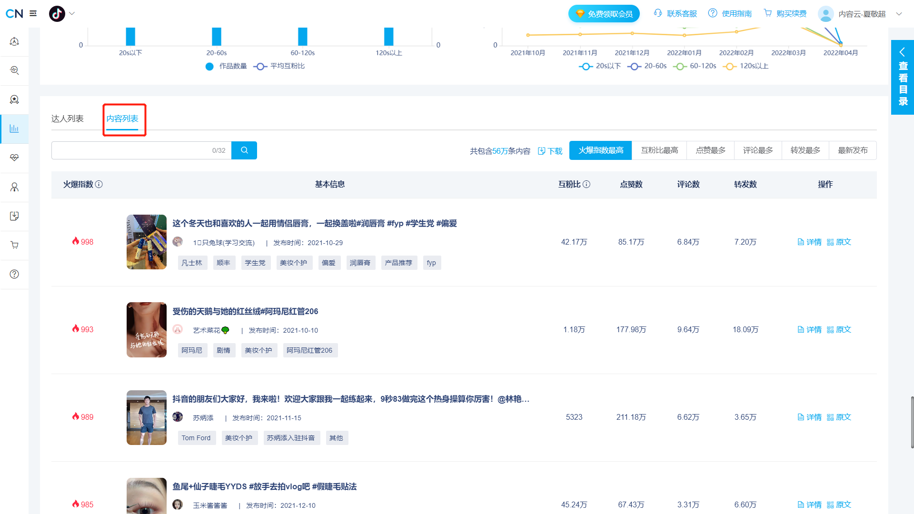The width and height of the screenshot is (914, 514).
Task: Open the sidebar download file icon
Action: point(14,216)
